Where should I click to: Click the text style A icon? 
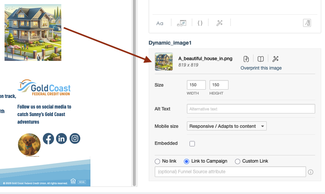(x=307, y=23)
